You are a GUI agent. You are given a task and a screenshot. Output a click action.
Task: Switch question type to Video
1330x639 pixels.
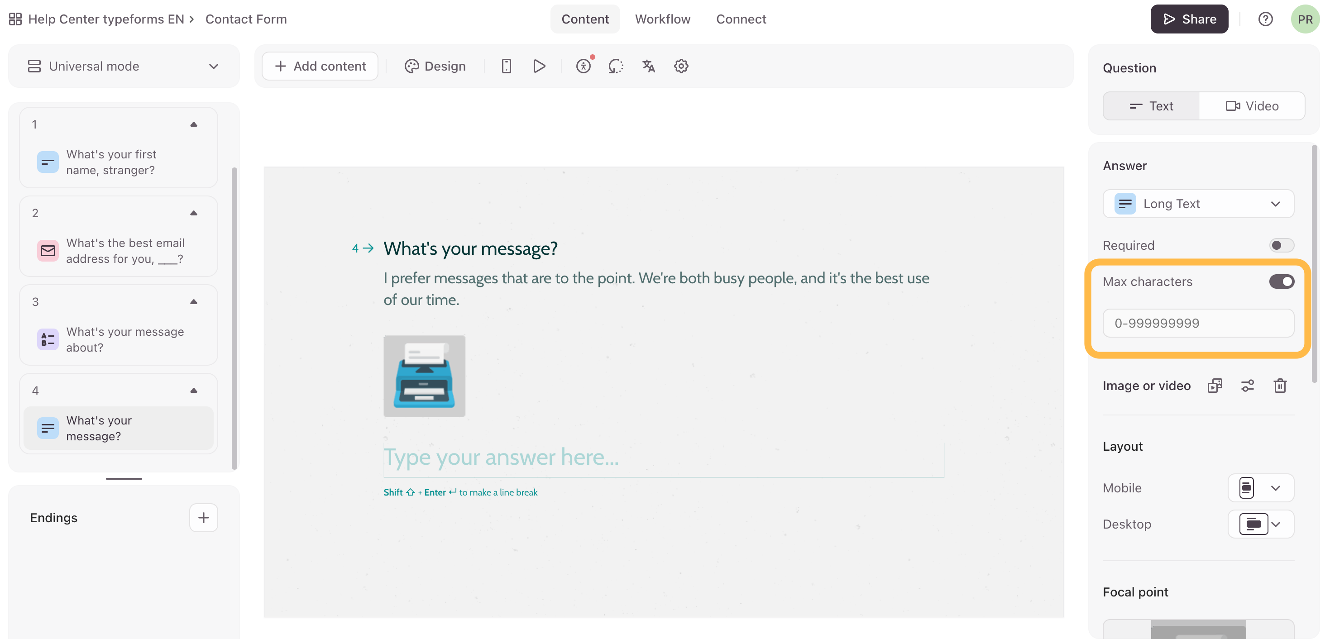1252,106
